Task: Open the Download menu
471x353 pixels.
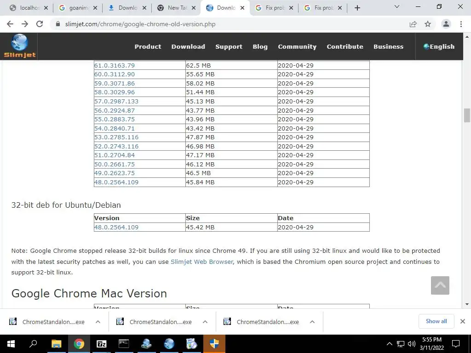Action: (x=188, y=46)
